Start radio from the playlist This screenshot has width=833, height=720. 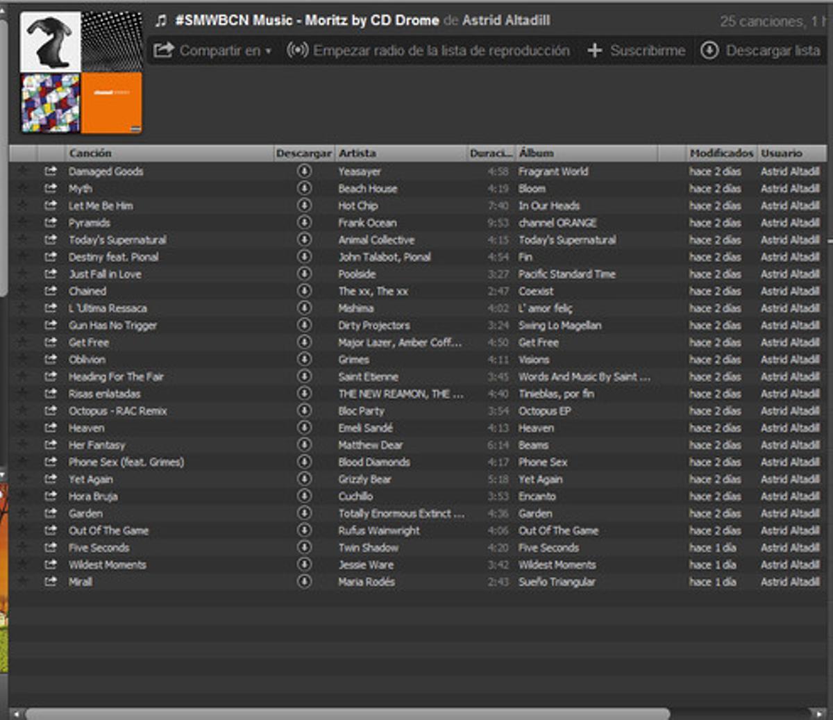pos(428,51)
